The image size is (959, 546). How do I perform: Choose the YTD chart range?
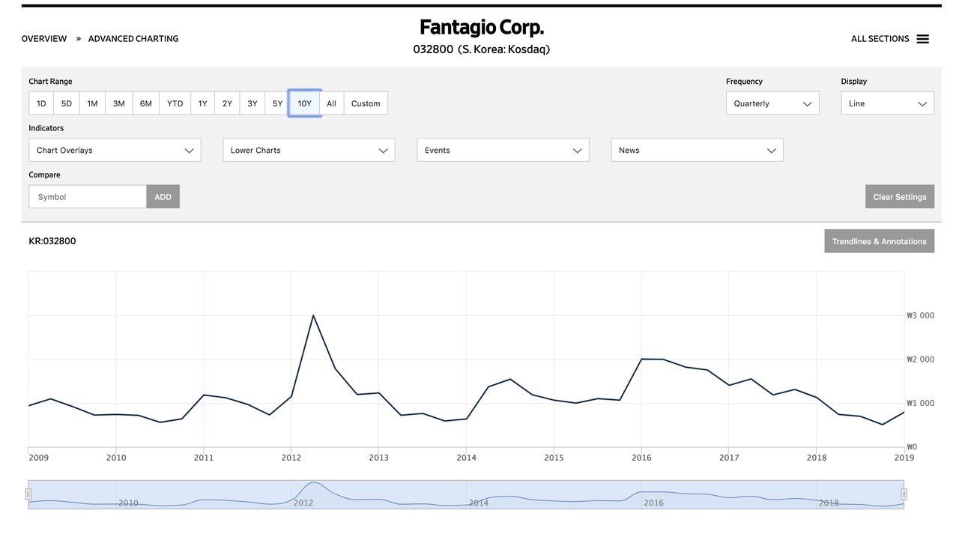(175, 103)
